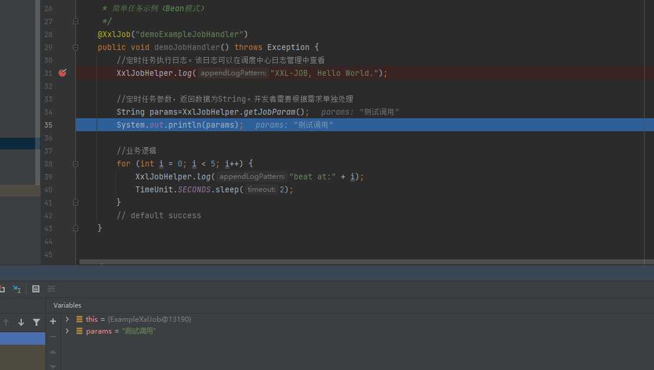
Task: Collapse the method fold marker at line 29
Action: pos(75,47)
